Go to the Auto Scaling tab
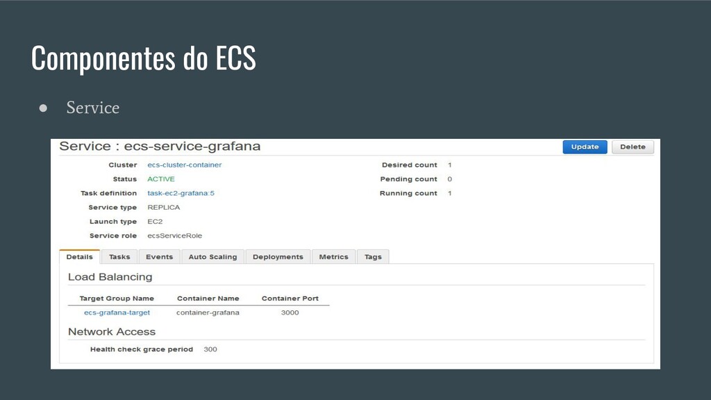This screenshot has width=711, height=400. coord(212,257)
